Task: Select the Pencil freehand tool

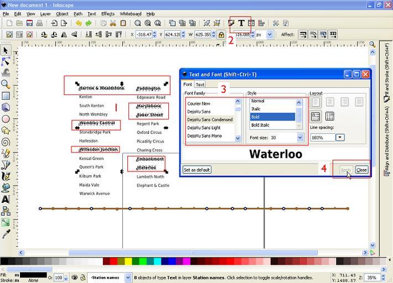Action: point(6,153)
